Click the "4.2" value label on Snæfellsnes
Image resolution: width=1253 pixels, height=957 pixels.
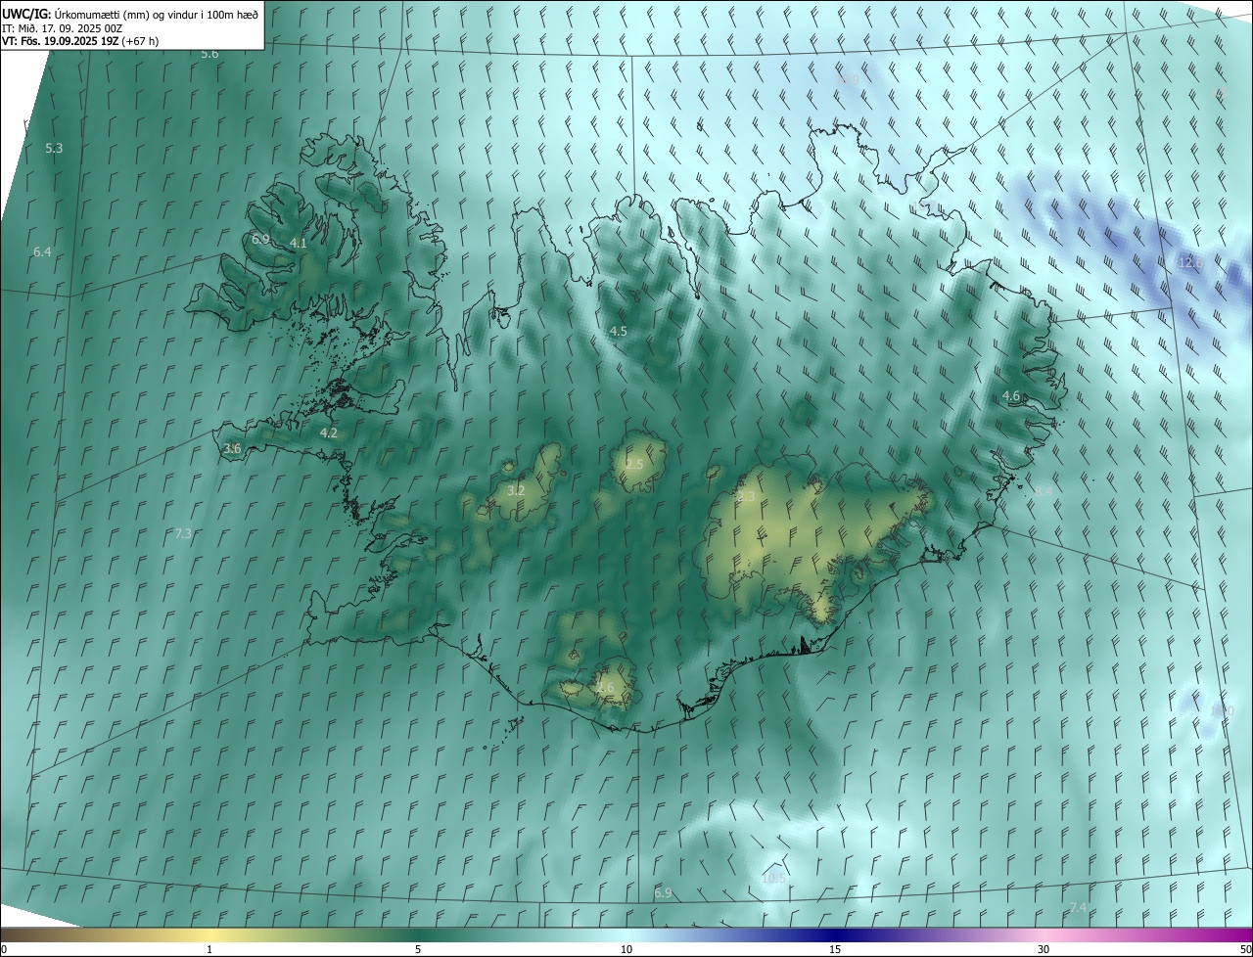328,433
